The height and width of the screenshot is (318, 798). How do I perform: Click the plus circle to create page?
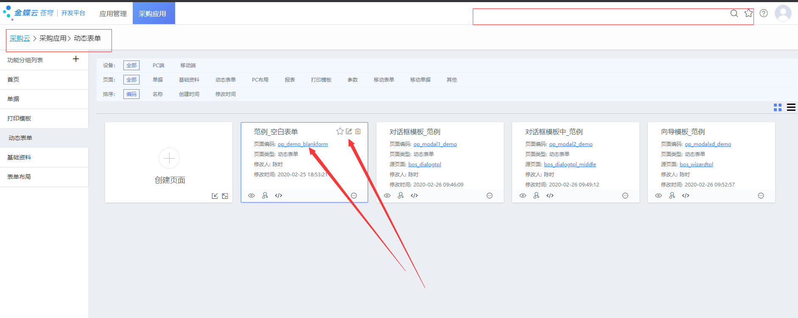pos(169,159)
